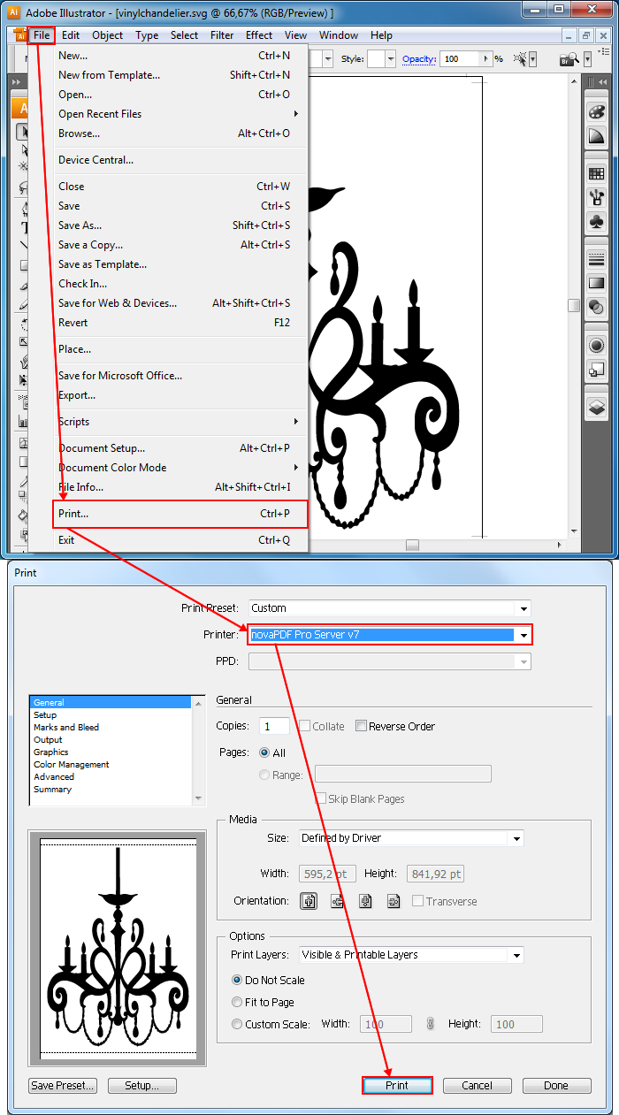The image size is (619, 1115).
Task: Expand the Scripts submenu
Action: click(x=296, y=422)
